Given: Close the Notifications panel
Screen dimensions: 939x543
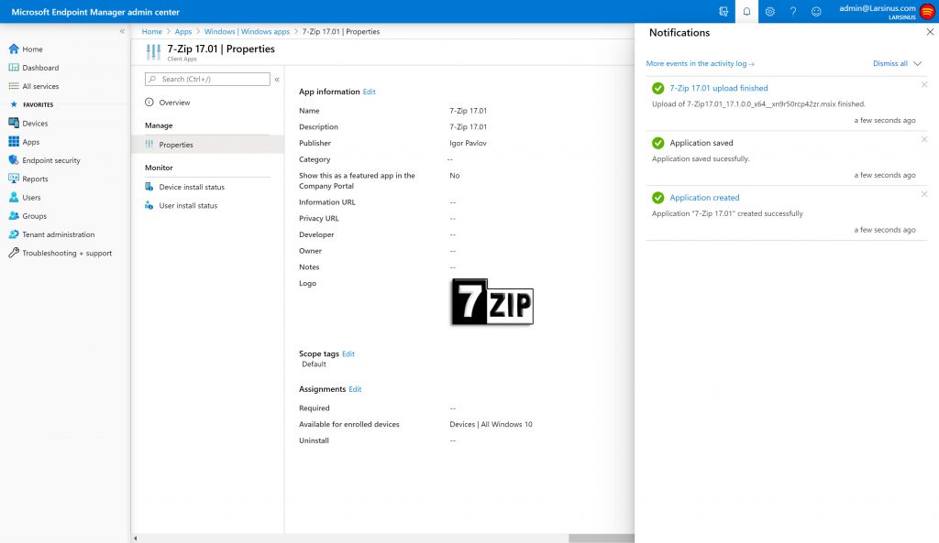Looking at the screenshot, I should click(930, 32).
